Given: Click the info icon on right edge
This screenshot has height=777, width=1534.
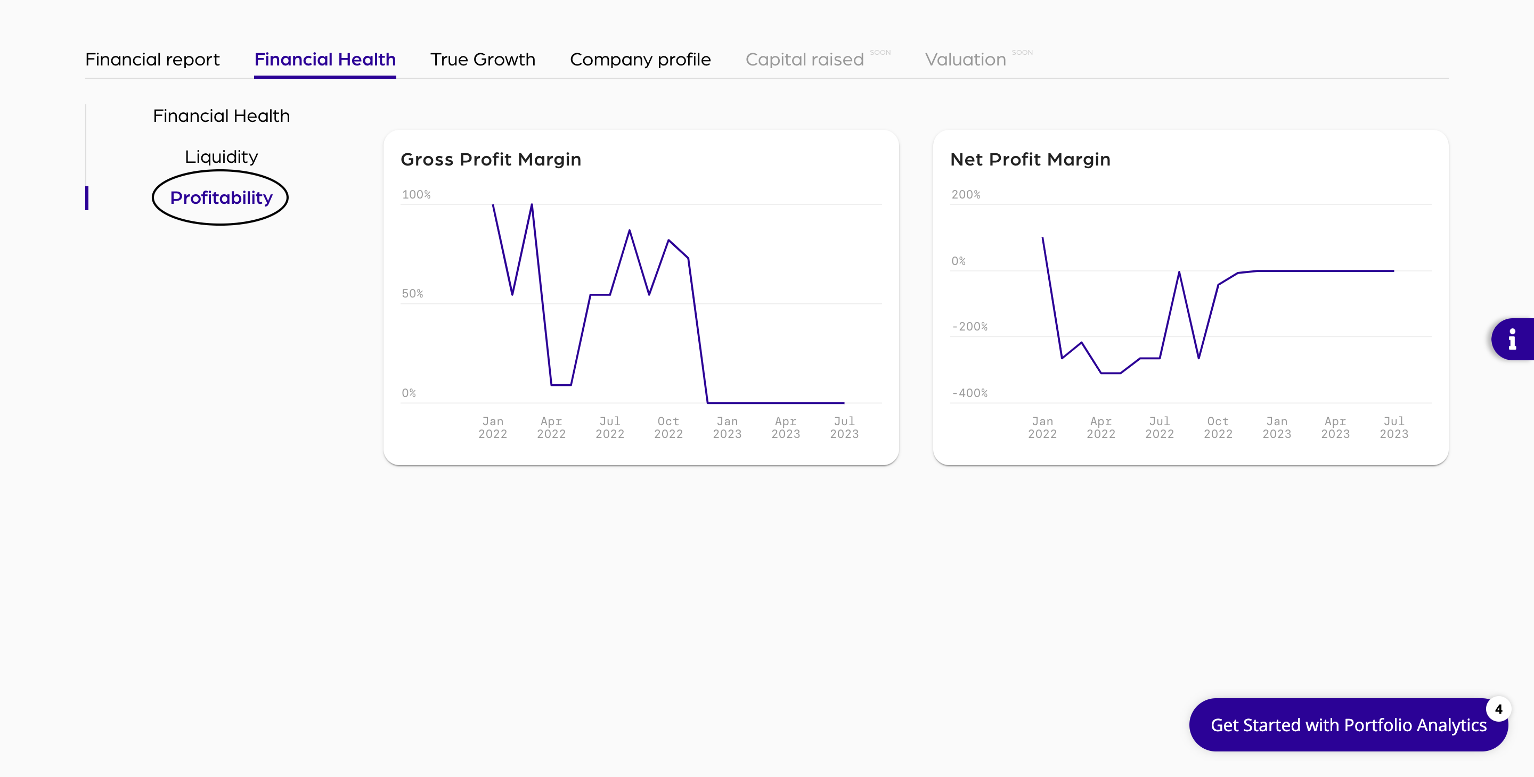Looking at the screenshot, I should point(1512,339).
